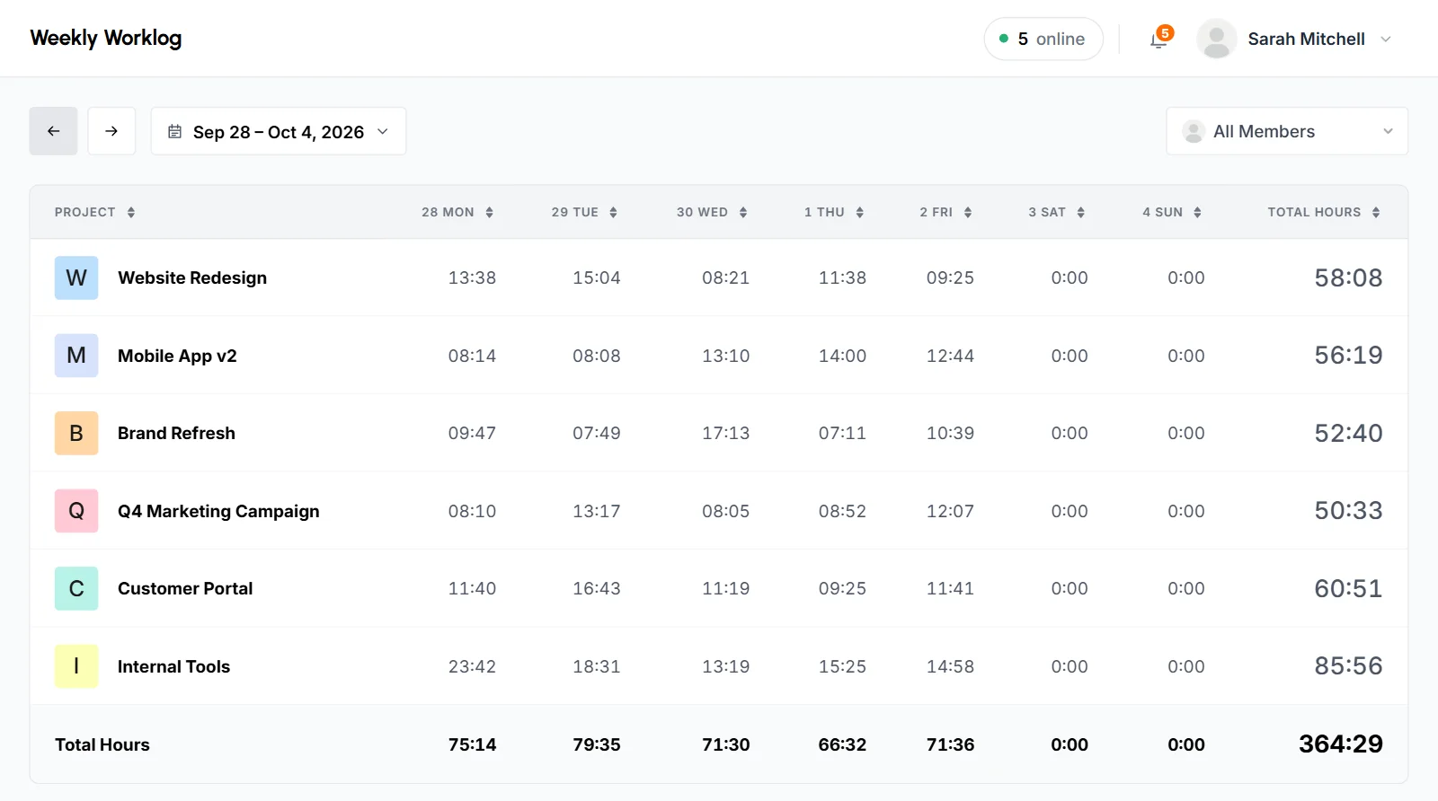1438x801 pixels.
Task: Open the Q4 Marketing Campaign project
Action: click(218, 511)
